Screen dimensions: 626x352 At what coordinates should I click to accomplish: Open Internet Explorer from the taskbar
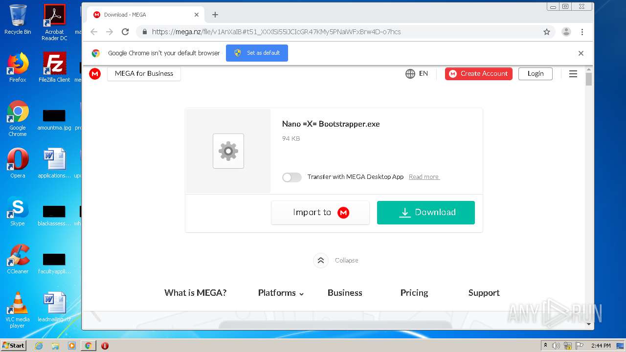point(39,346)
